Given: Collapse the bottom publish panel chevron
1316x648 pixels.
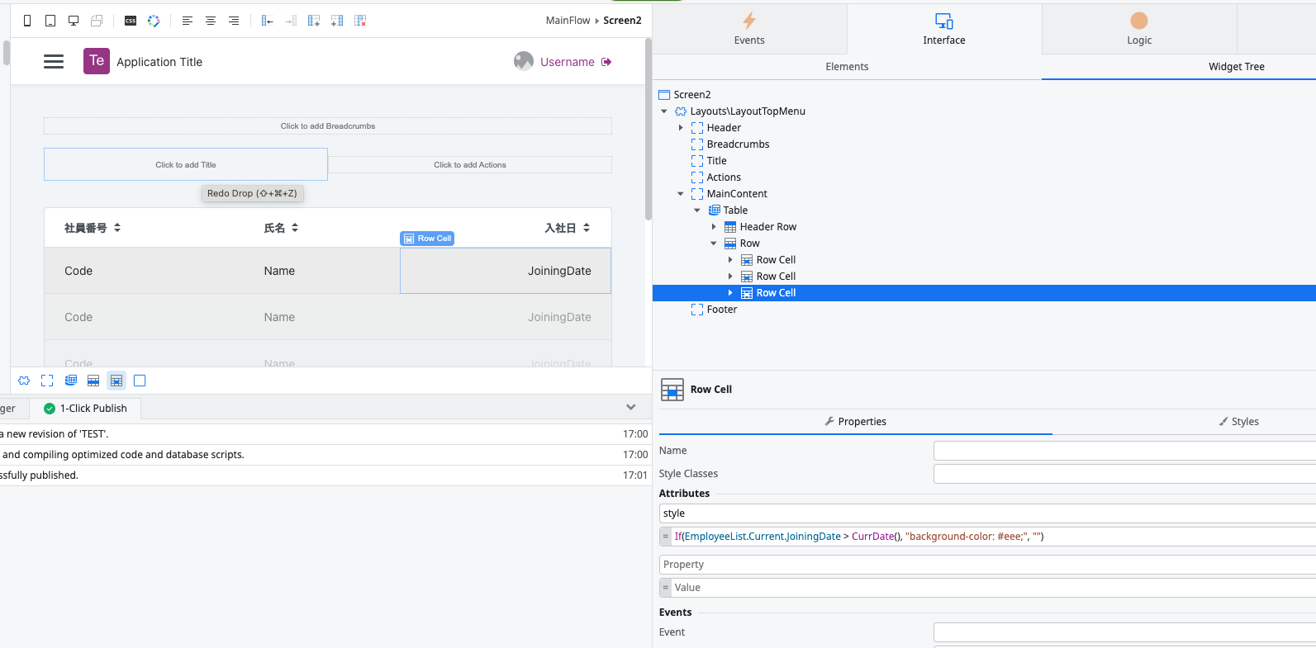Looking at the screenshot, I should [x=631, y=407].
